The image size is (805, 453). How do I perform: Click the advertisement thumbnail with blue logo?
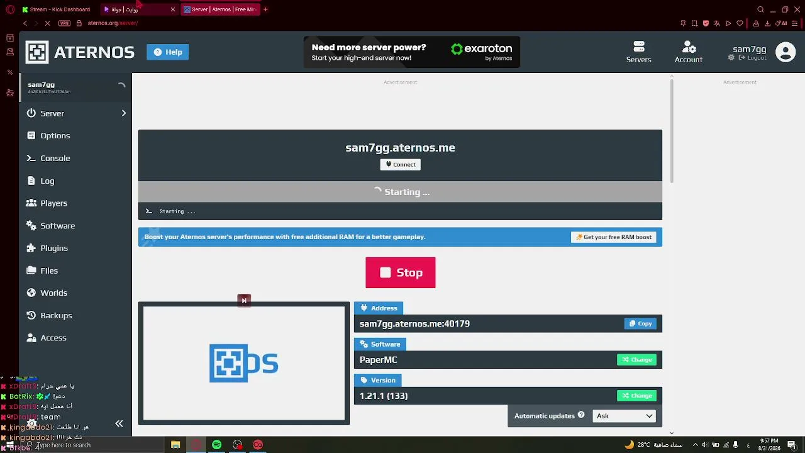pyautogui.click(x=244, y=363)
